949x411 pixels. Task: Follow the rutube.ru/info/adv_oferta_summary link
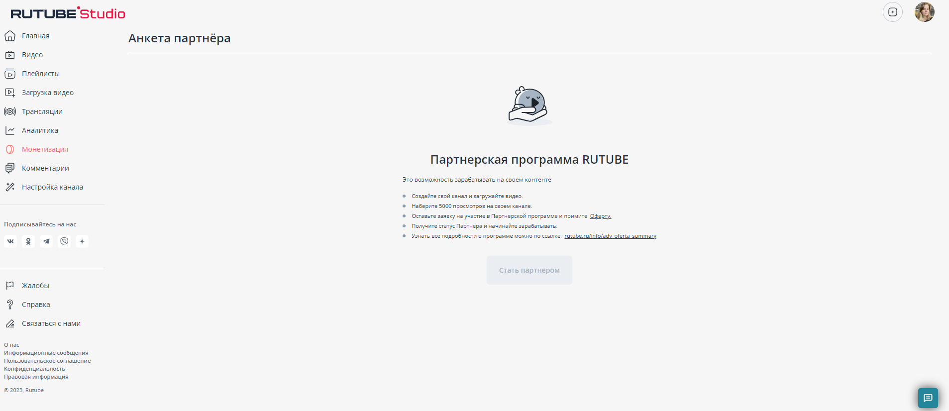611,236
